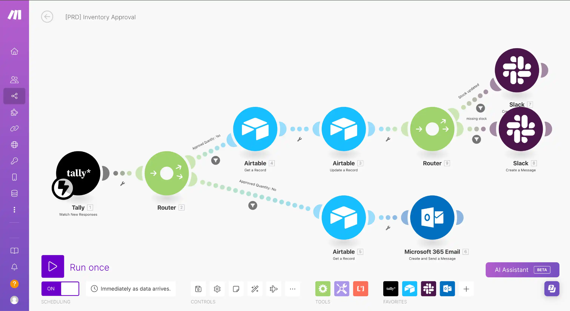The image size is (570, 311).
Task: Click Tally instant trigger lightning badge
Action: pyautogui.click(x=63, y=188)
